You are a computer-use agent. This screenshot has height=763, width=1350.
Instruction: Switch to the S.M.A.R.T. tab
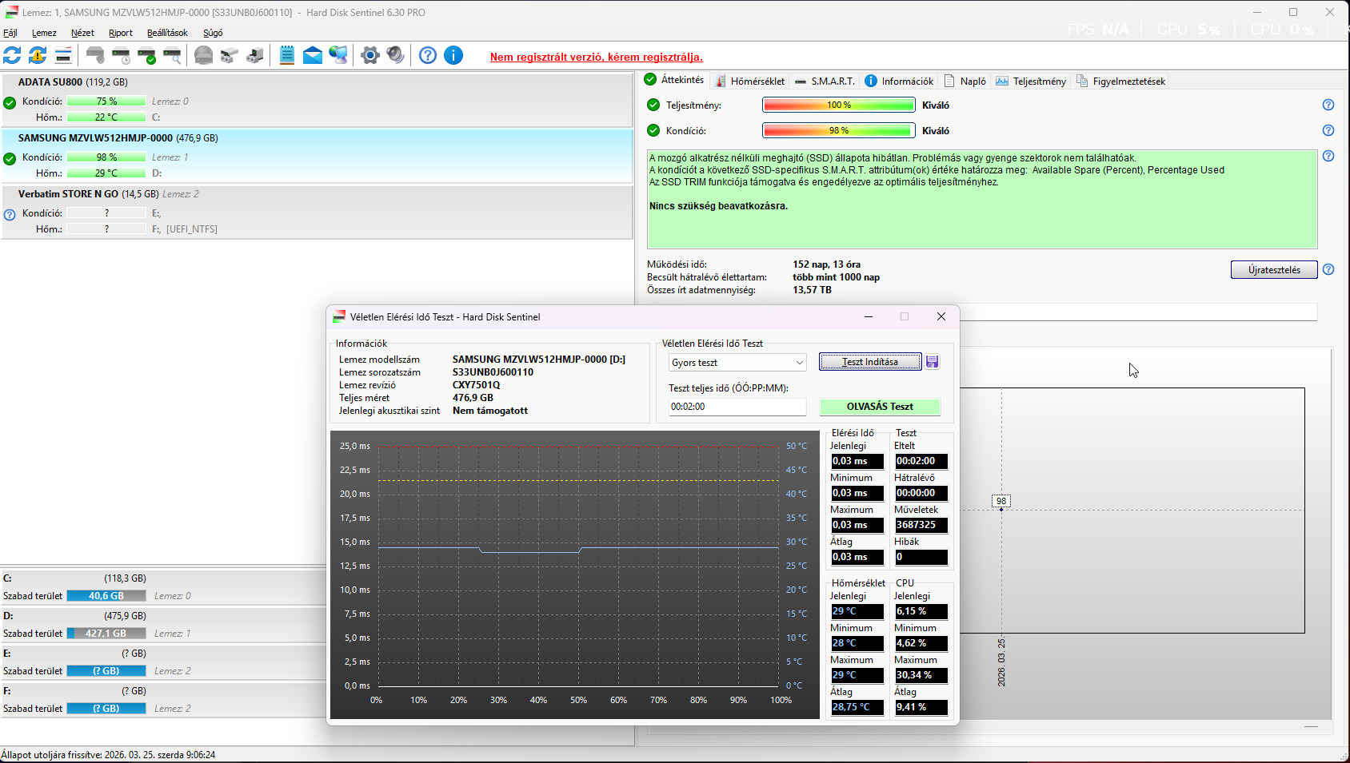point(825,81)
